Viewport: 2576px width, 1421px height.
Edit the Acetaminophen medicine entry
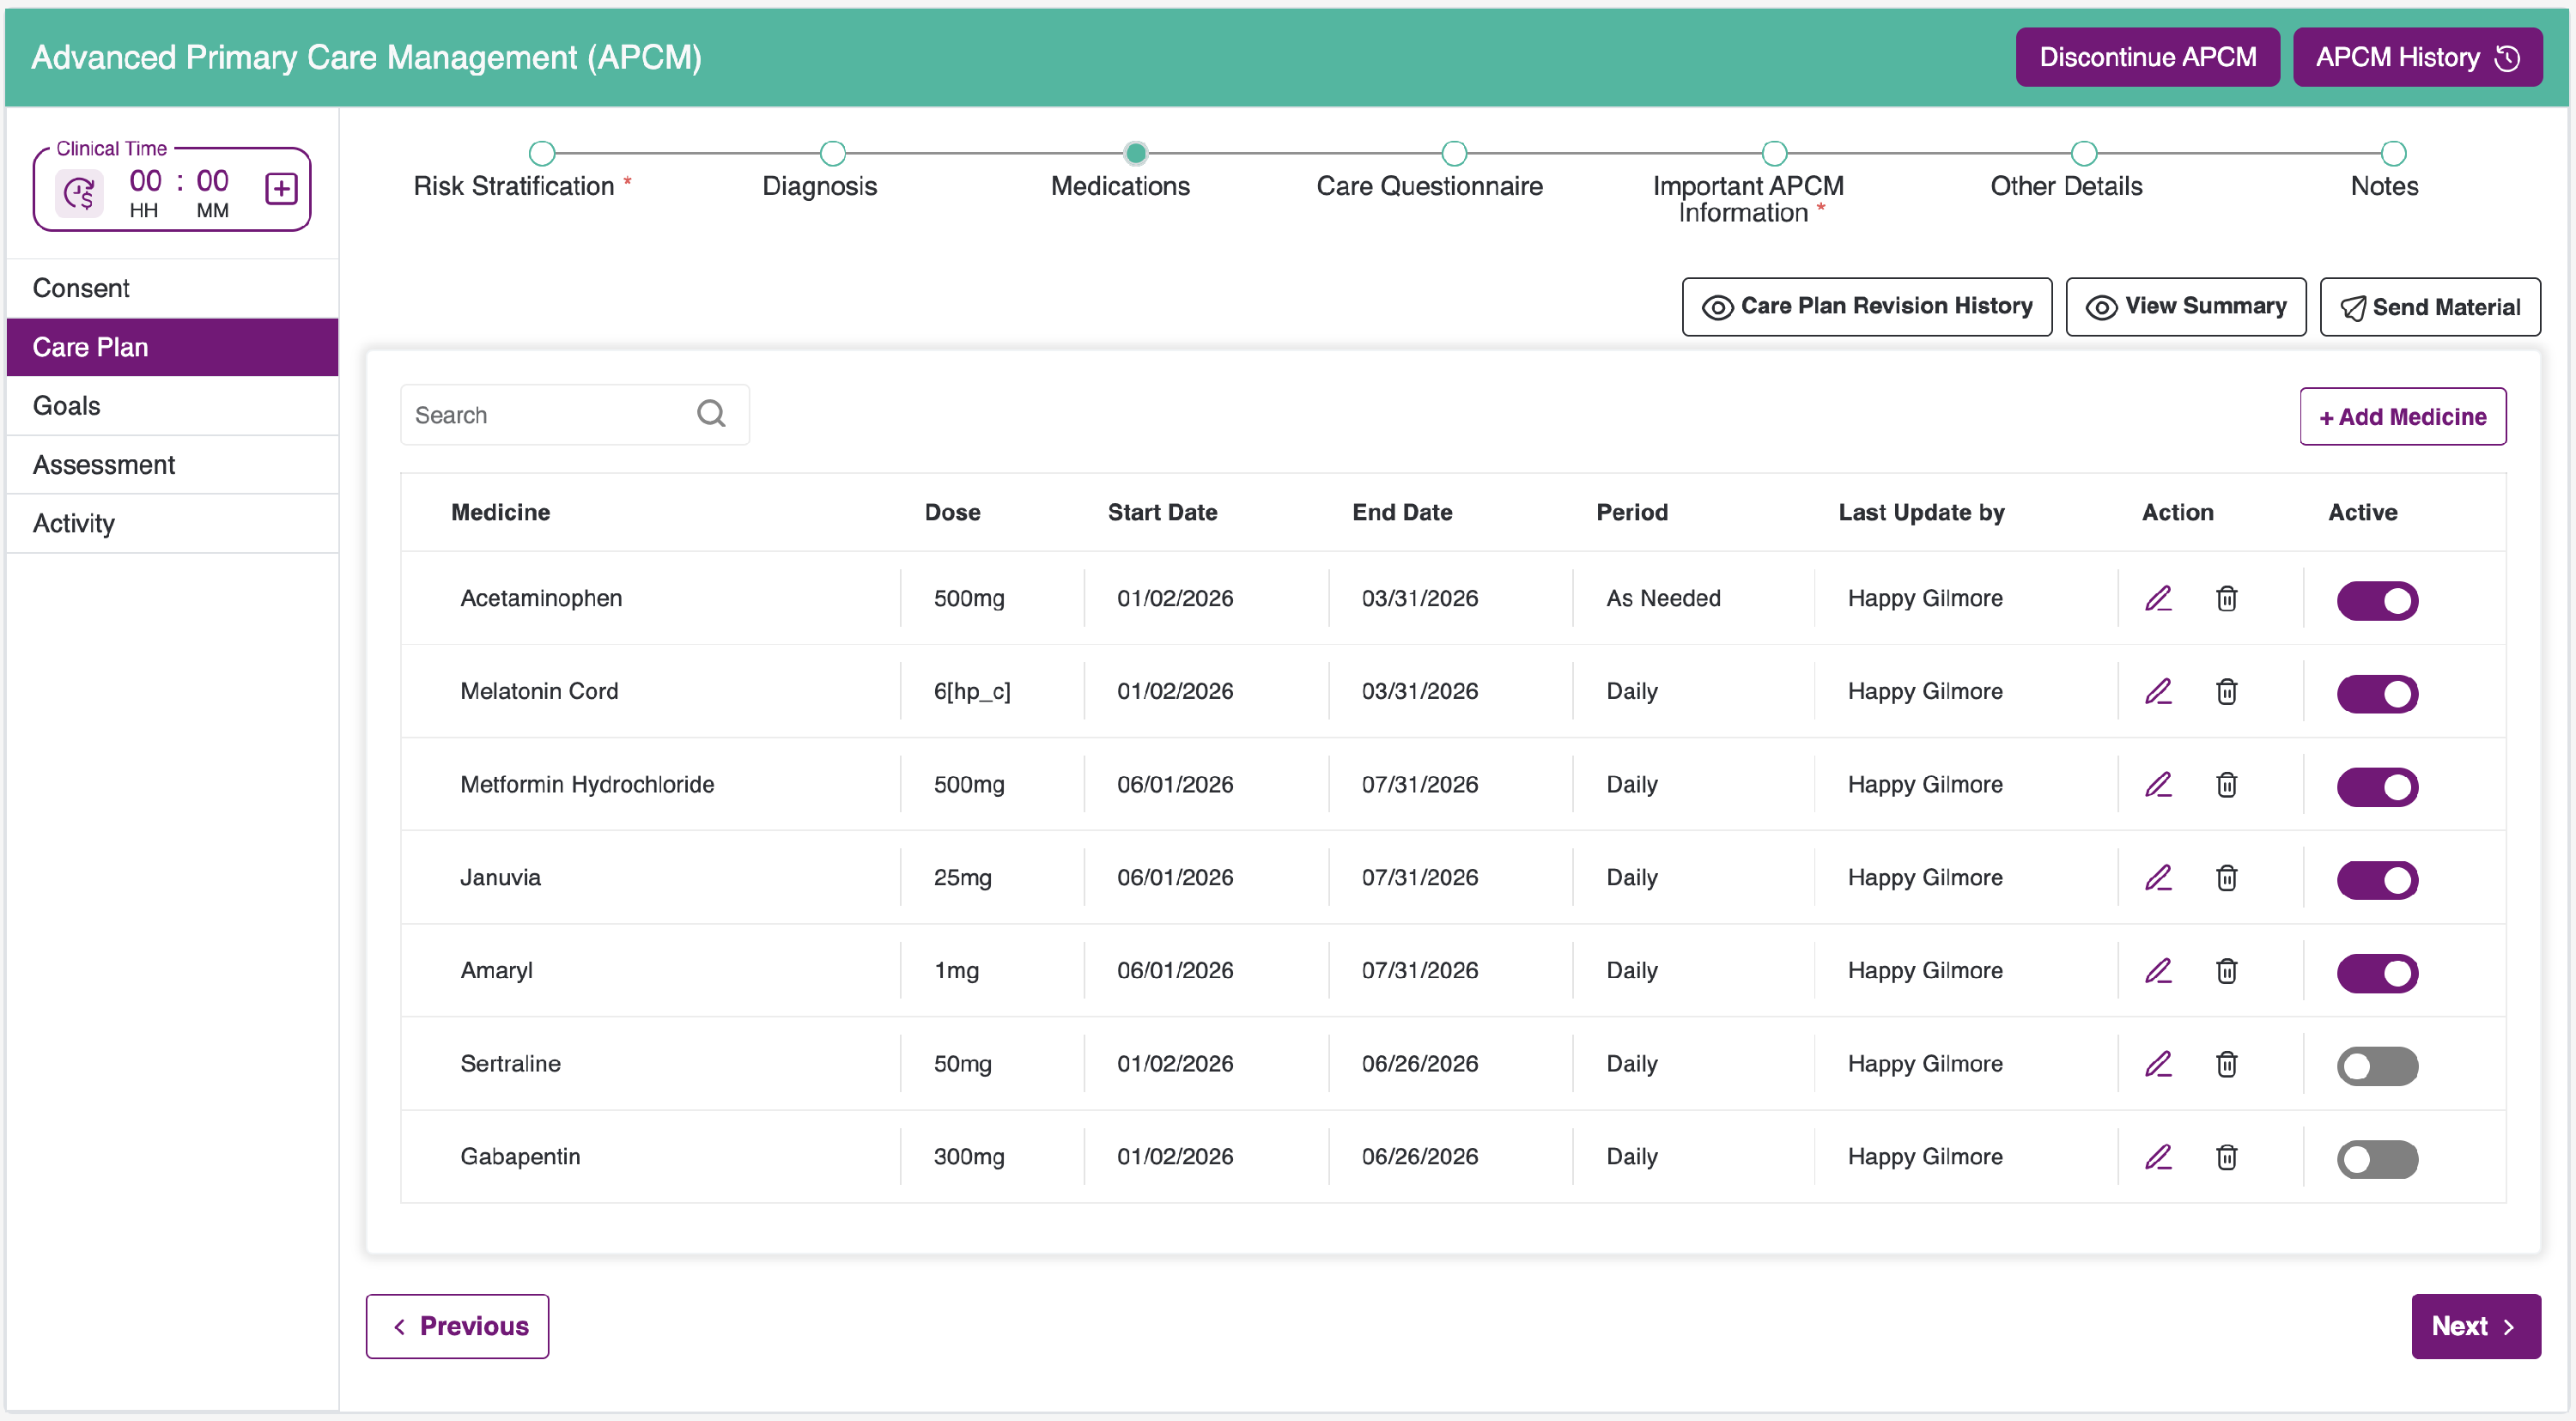click(2158, 598)
